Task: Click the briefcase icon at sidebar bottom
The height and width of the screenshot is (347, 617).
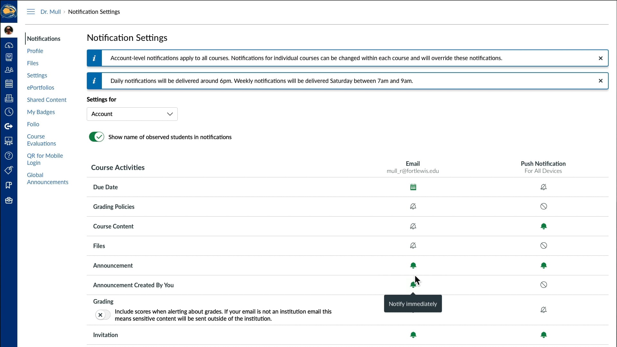Action: point(9,200)
